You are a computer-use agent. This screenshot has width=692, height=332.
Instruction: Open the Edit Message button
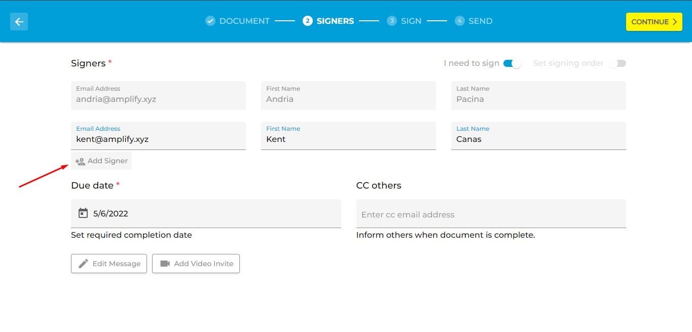click(109, 264)
